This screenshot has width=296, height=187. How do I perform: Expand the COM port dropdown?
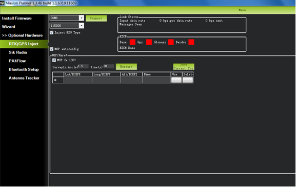click(82, 18)
